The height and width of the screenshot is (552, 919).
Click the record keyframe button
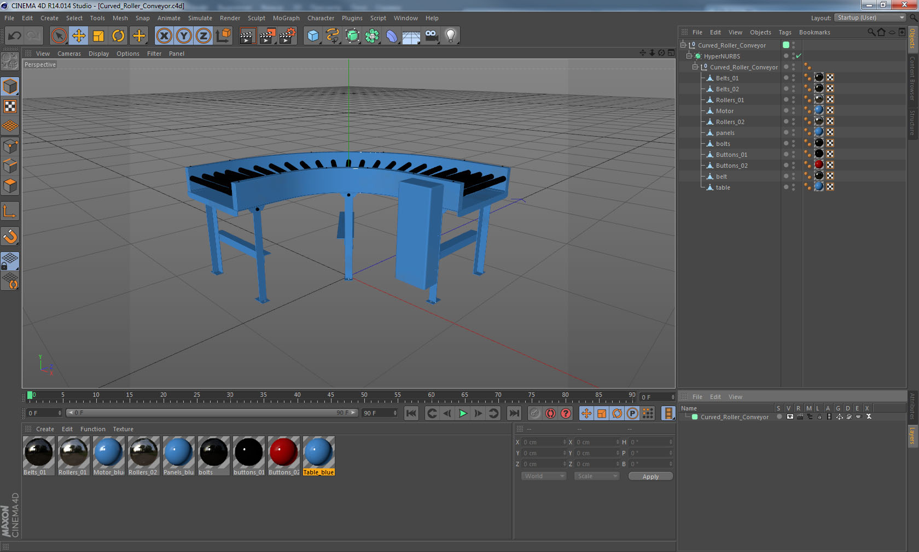click(x=535, y=413)
